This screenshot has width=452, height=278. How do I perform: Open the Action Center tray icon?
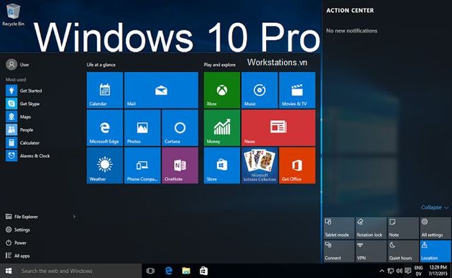tap(408, 271)
